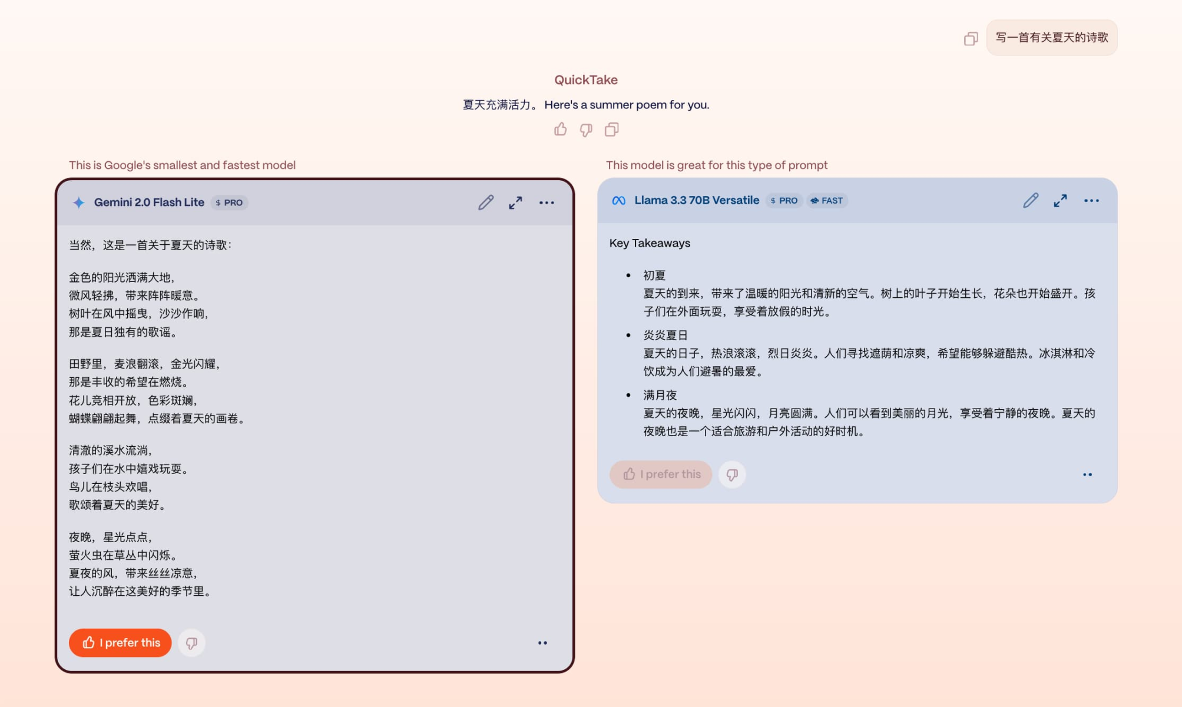The image size is (1182, 707).
Task: Click the FAST badge next to Llama
Action: (827, 201)
